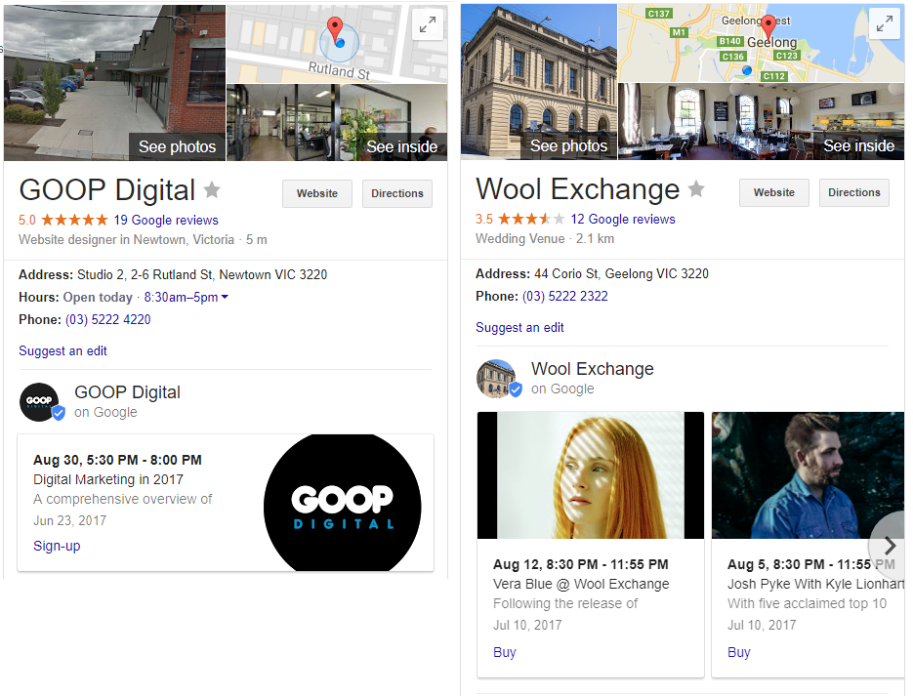Viewport: 913px width, 696px height.
Task: View 12 Google reviews for Wool Exchange
Action: [x=622, y=219]
